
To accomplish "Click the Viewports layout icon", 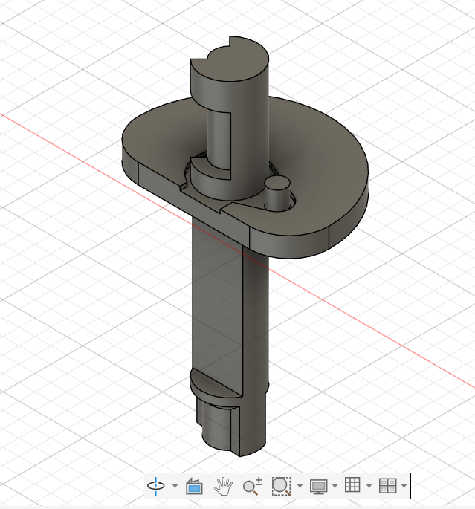I will tap(387, 486).
